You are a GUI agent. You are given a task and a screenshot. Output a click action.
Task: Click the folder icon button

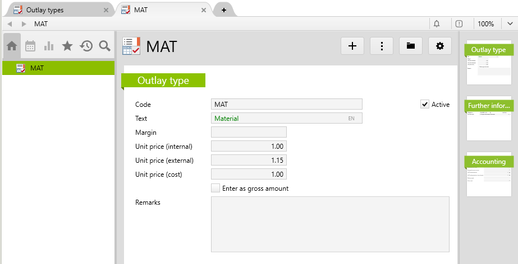click(411, 46)
